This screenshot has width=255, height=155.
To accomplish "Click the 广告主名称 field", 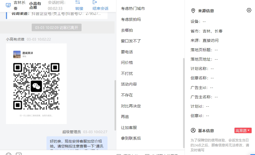I will pos(204,97).
